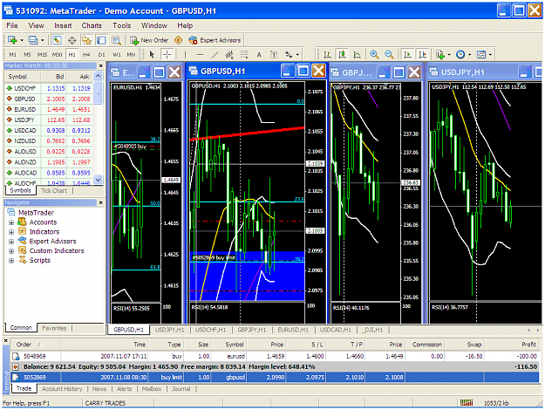This screenshot has width=545, height=410.
Task: Open the Insert menu
Action: [x=63, y=25]
